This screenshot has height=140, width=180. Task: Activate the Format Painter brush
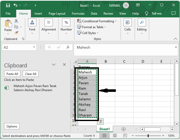pyautogui.click(x=16, y=33)
